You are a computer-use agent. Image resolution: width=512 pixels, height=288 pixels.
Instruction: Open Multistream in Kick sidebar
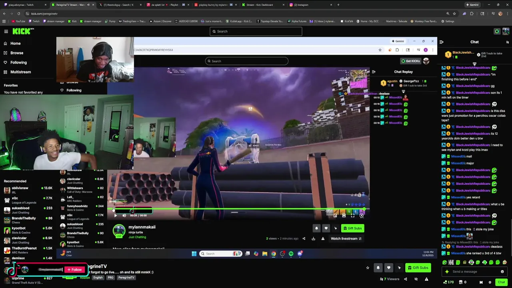pyautogui.click(x=17, y=72)
